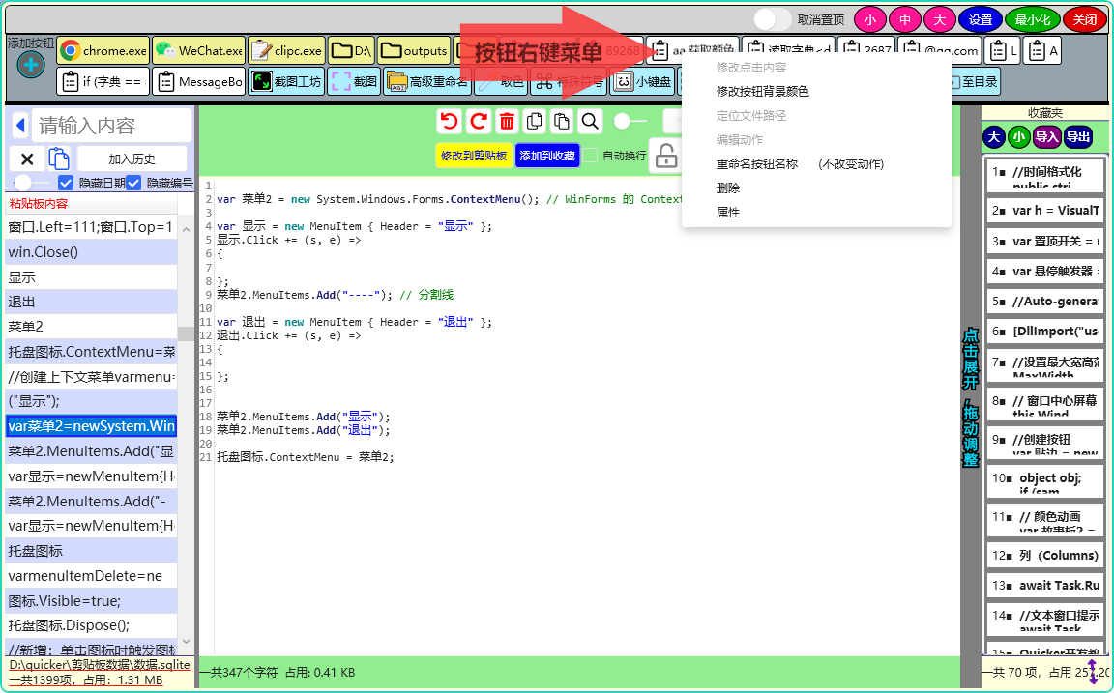The height and width of the screenshot is (693, 1114).
Task: Choose 重命名按钮名称 from context menu
Action: 756,164
